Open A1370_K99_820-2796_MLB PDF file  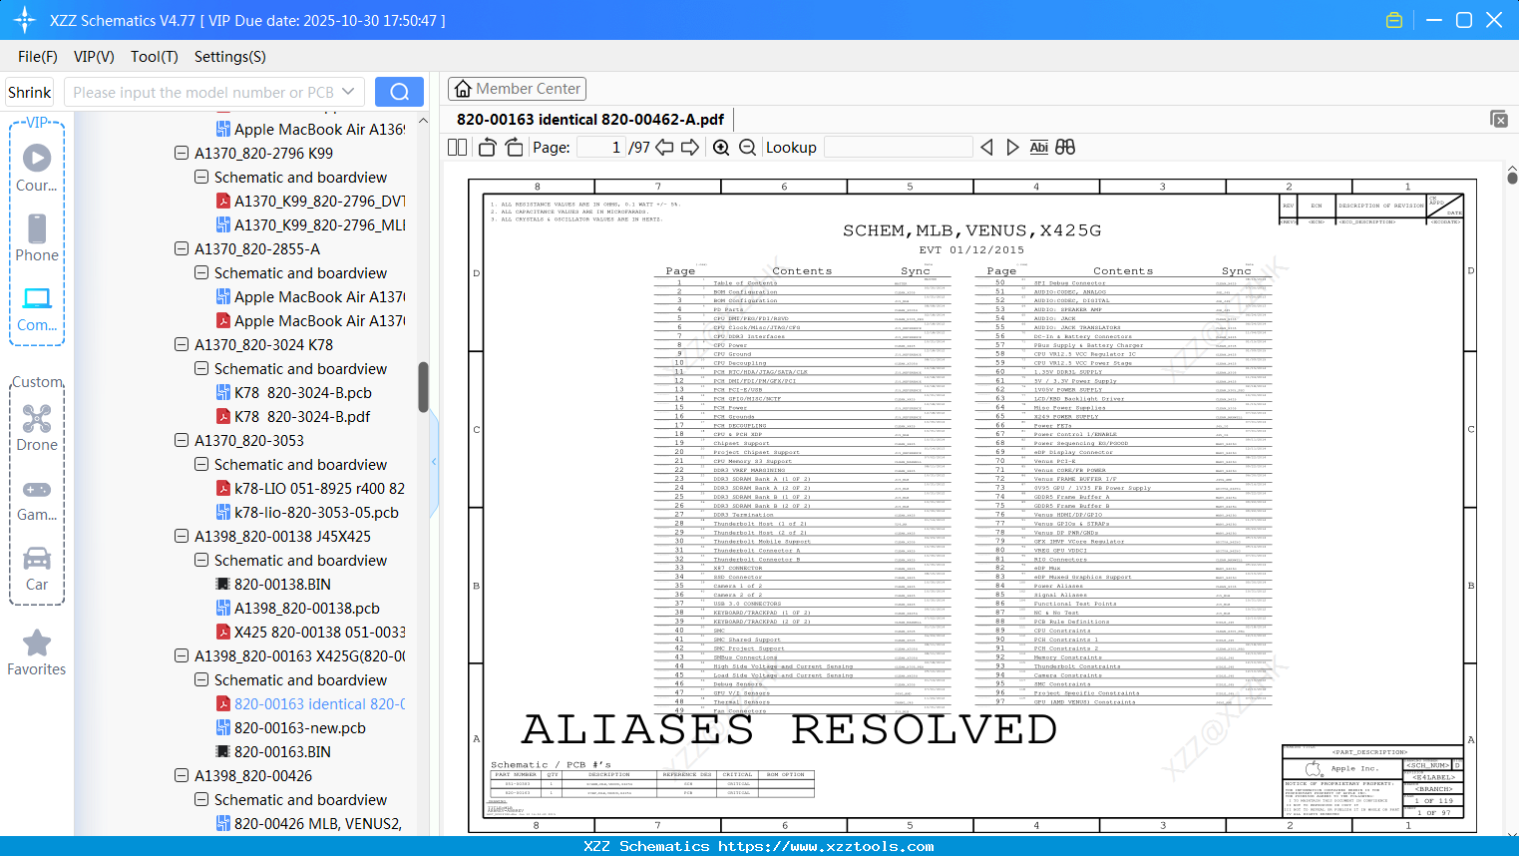point(310,225)
